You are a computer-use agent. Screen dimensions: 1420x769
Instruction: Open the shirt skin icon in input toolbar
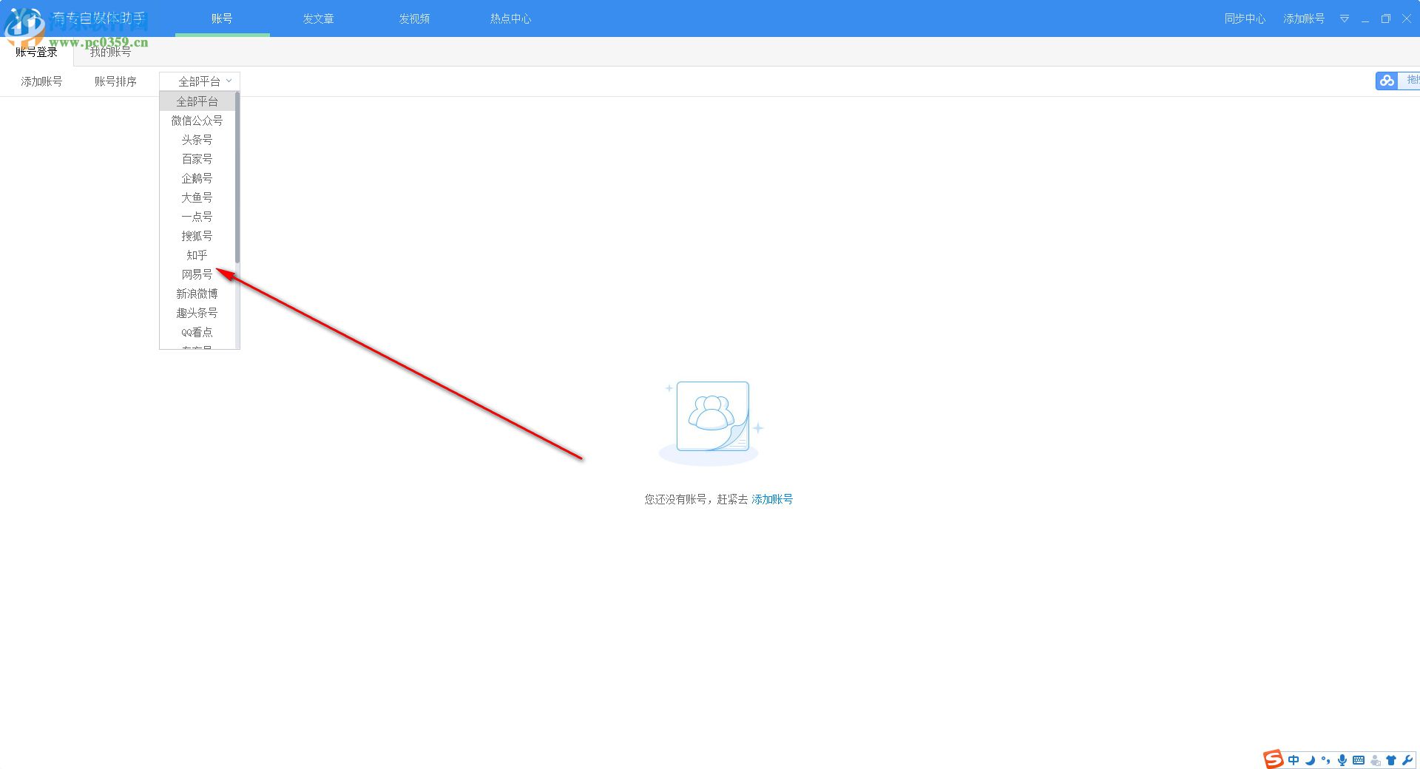1391,760
